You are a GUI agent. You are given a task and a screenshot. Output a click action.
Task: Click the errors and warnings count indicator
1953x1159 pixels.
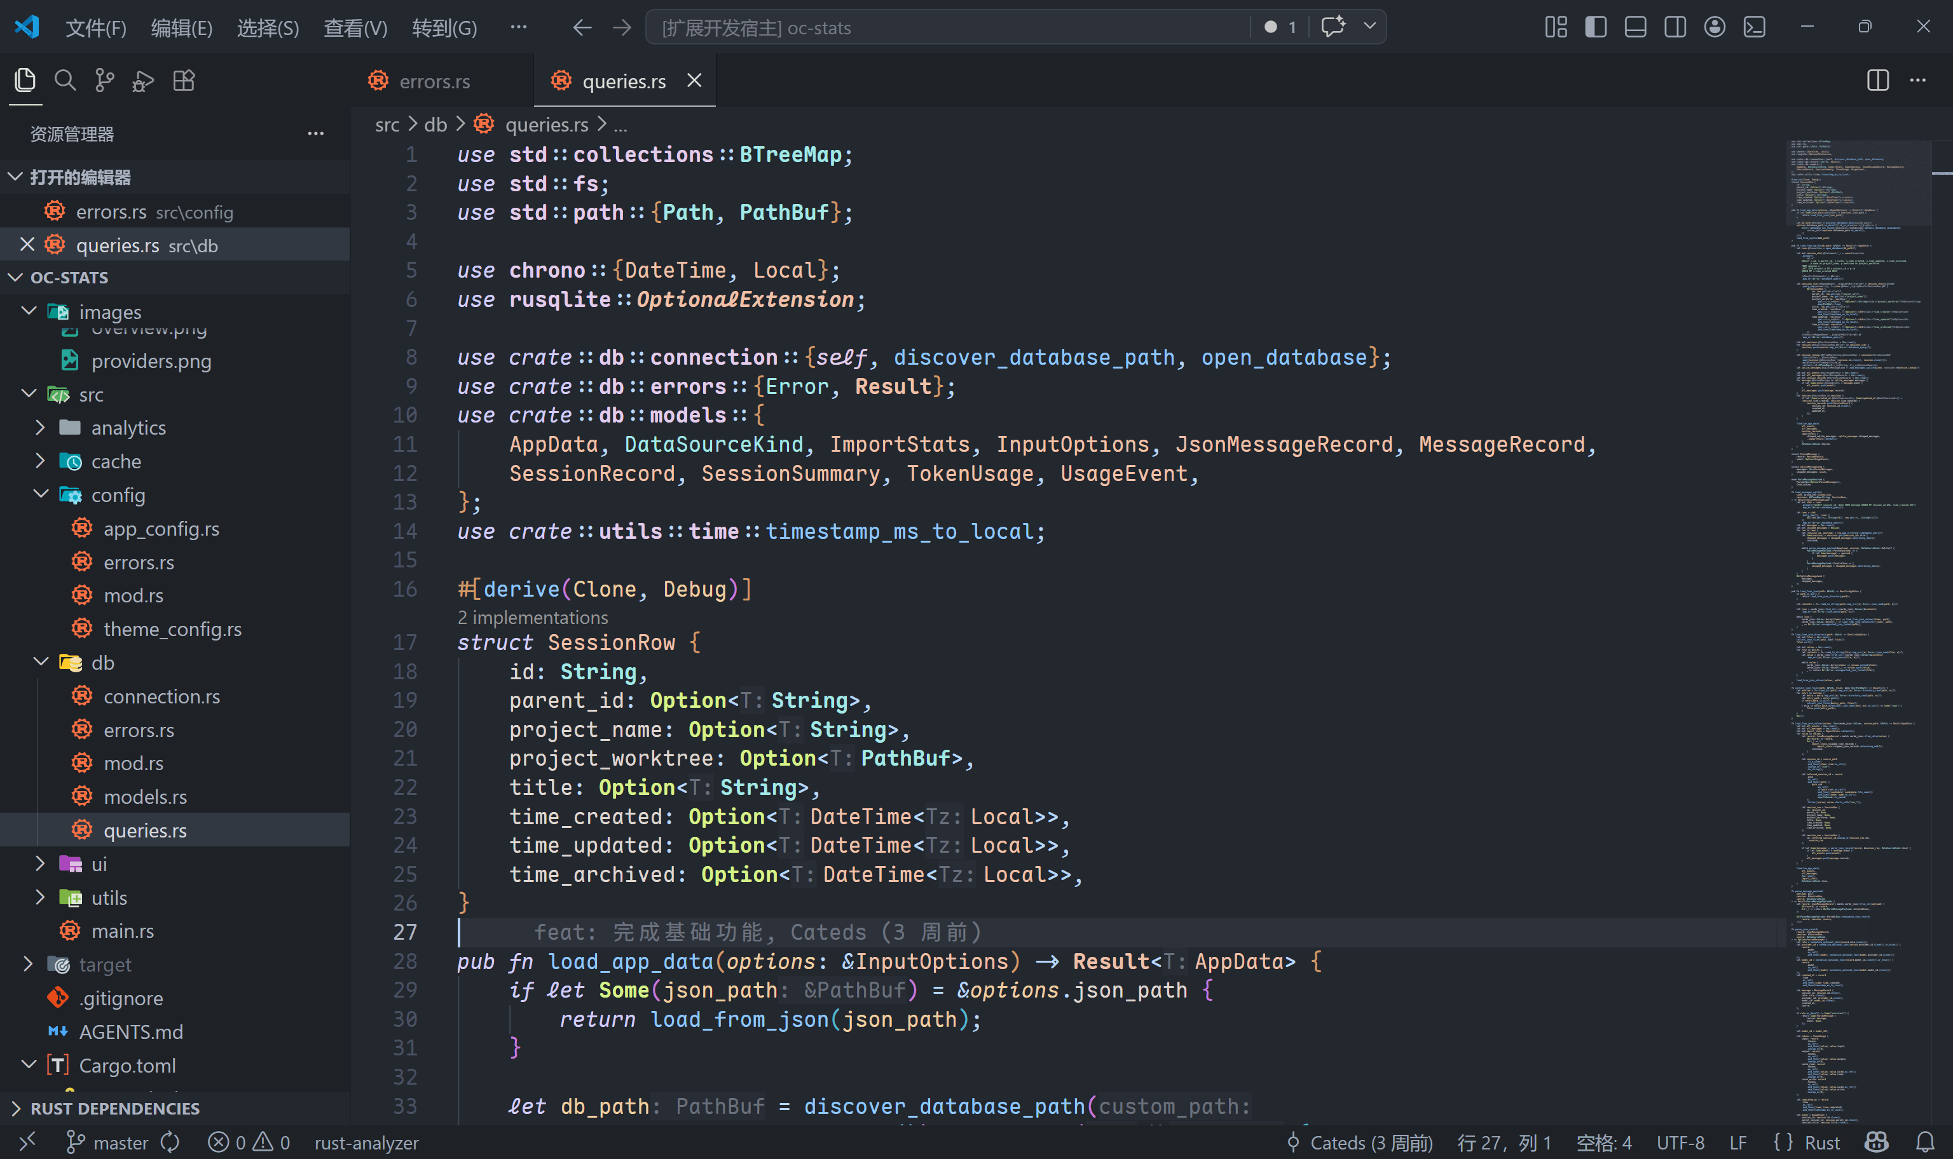coord(249,1142)
